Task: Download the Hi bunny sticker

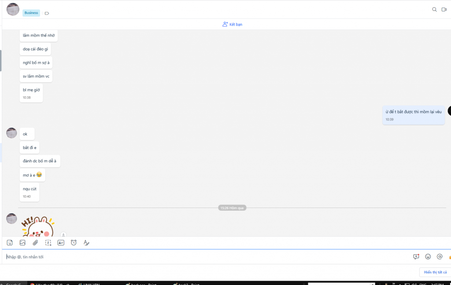Action: [x=63, y=235]
